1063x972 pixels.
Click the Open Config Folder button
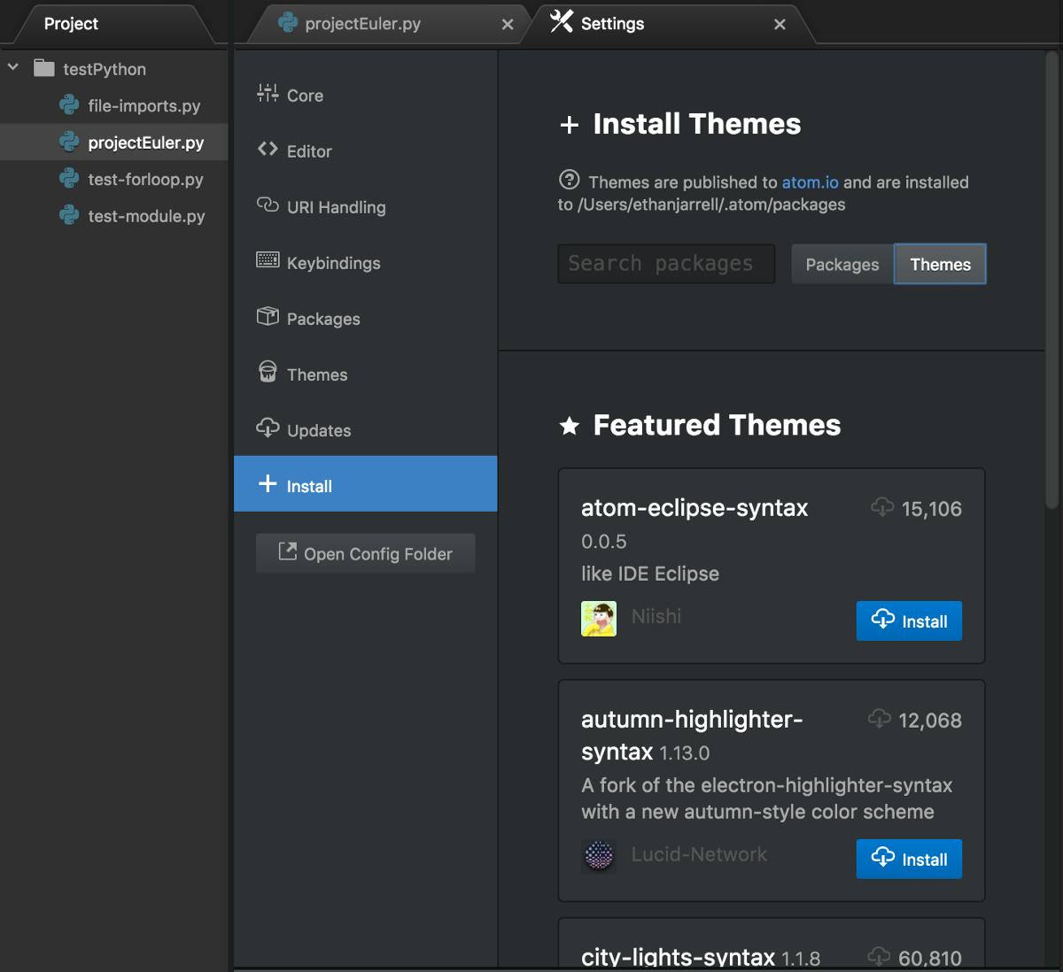coord(365,553)
